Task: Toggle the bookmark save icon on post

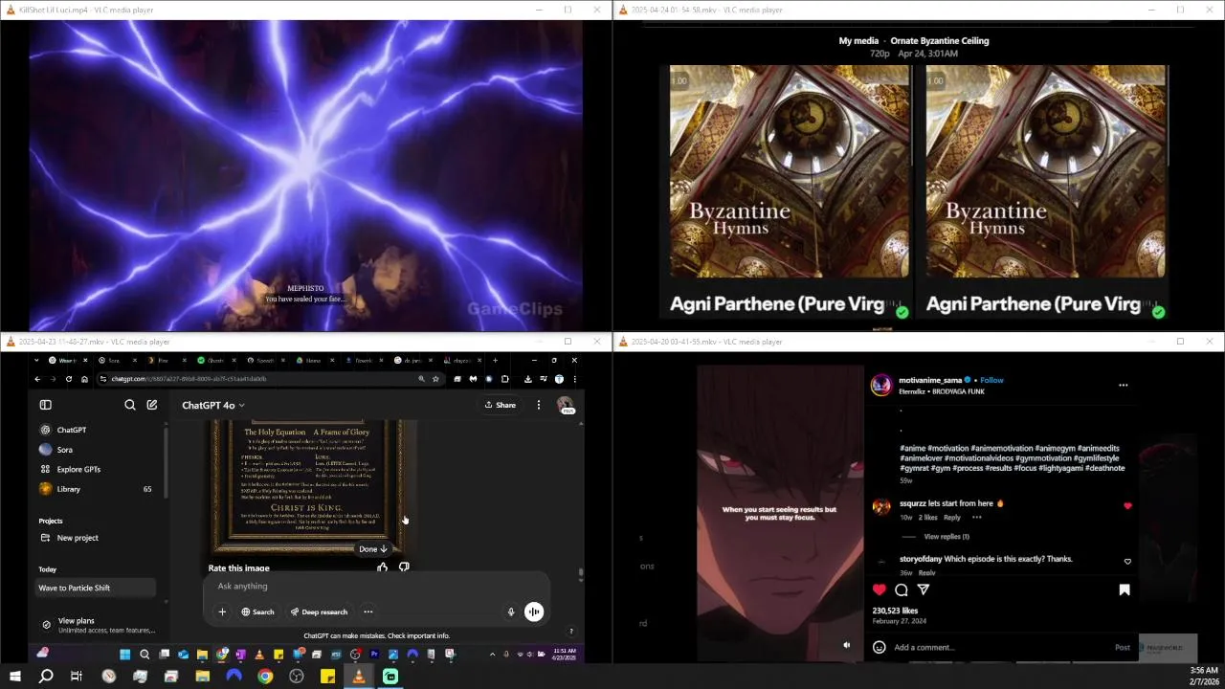Action: [x=1125, y=589]
